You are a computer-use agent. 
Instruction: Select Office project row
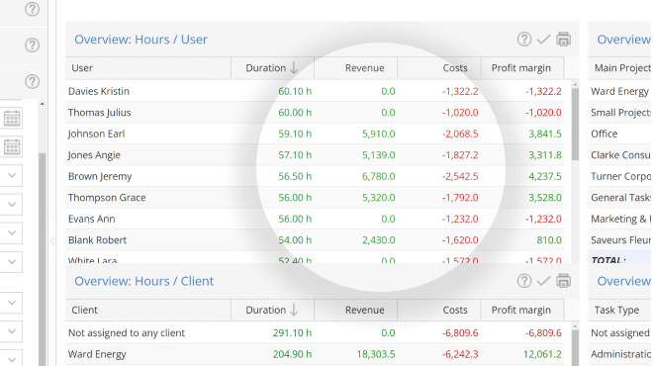(x=620, y=134)
